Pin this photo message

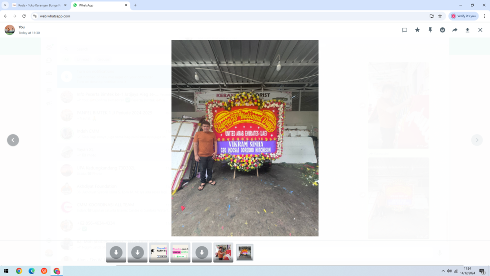point(430,30)
